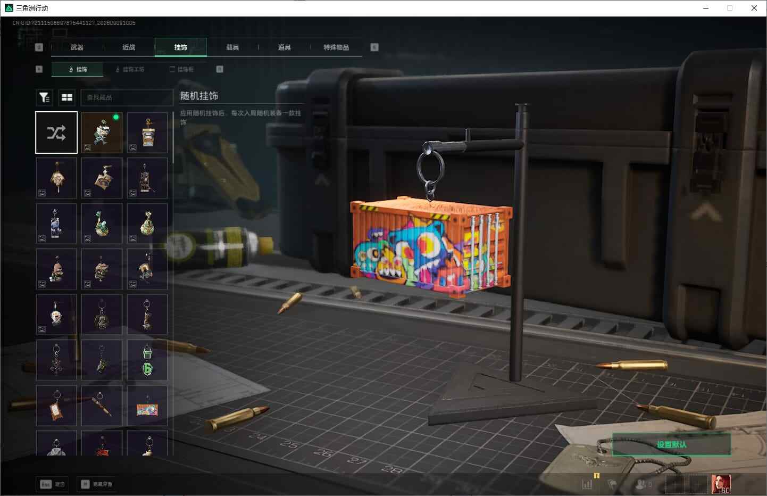The width and height of the screenshot is (767, 496).
Task: Click the graffiti container charm 3D preview
Action: (431, 247)
